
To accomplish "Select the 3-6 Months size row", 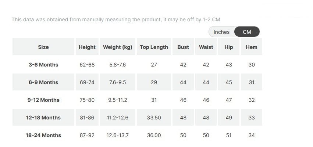I will [43, 65].
